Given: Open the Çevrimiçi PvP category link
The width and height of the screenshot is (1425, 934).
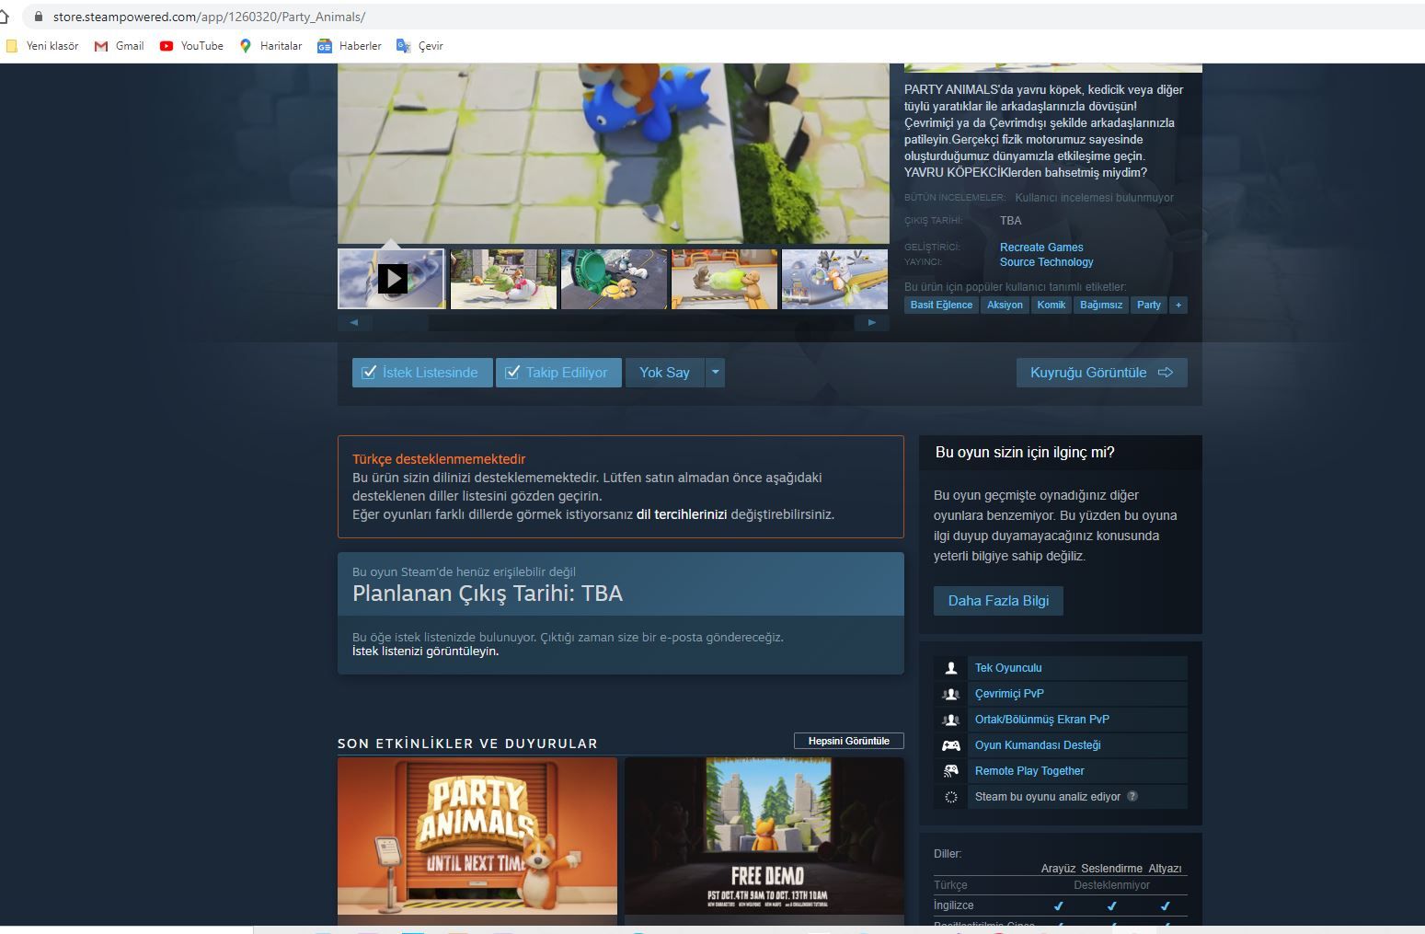Looking at the screenshot, I should point(1009,694).
